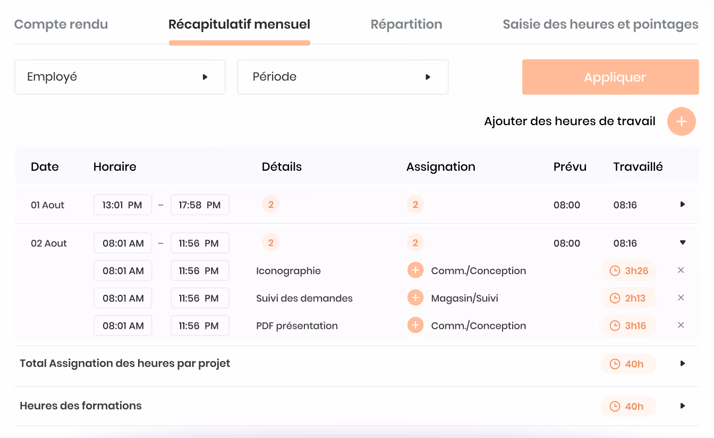Click the Suivi des demandes detail text
Screen dimensions: 714x438
[304, 299]
